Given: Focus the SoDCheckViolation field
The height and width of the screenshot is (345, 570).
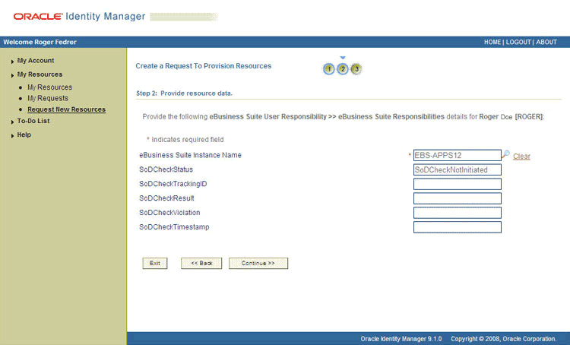Looking at the screenshot, I should (x=458, y=213).
